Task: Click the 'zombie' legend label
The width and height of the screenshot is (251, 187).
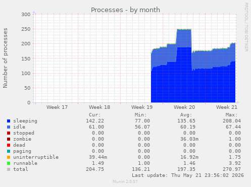Action: [22, 139]
